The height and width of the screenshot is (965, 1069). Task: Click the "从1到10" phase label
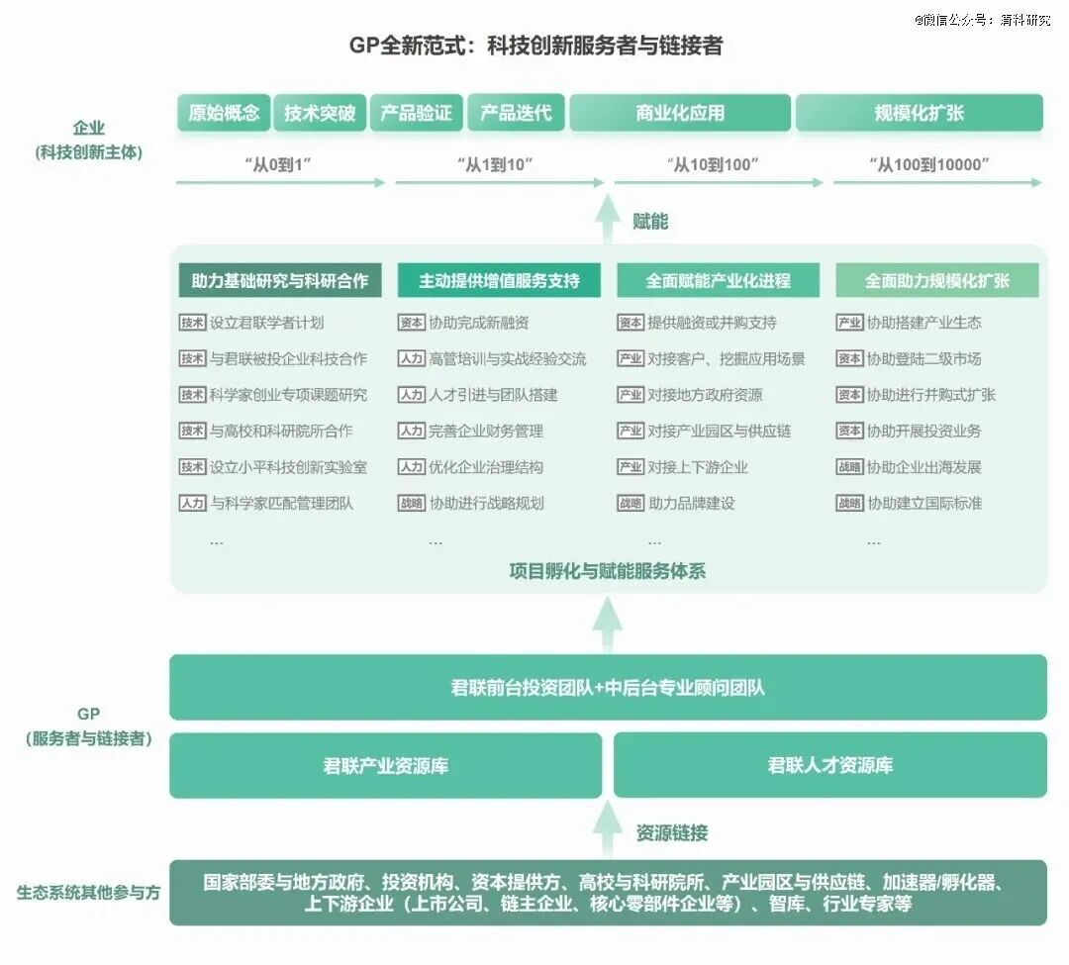point(495,164)
